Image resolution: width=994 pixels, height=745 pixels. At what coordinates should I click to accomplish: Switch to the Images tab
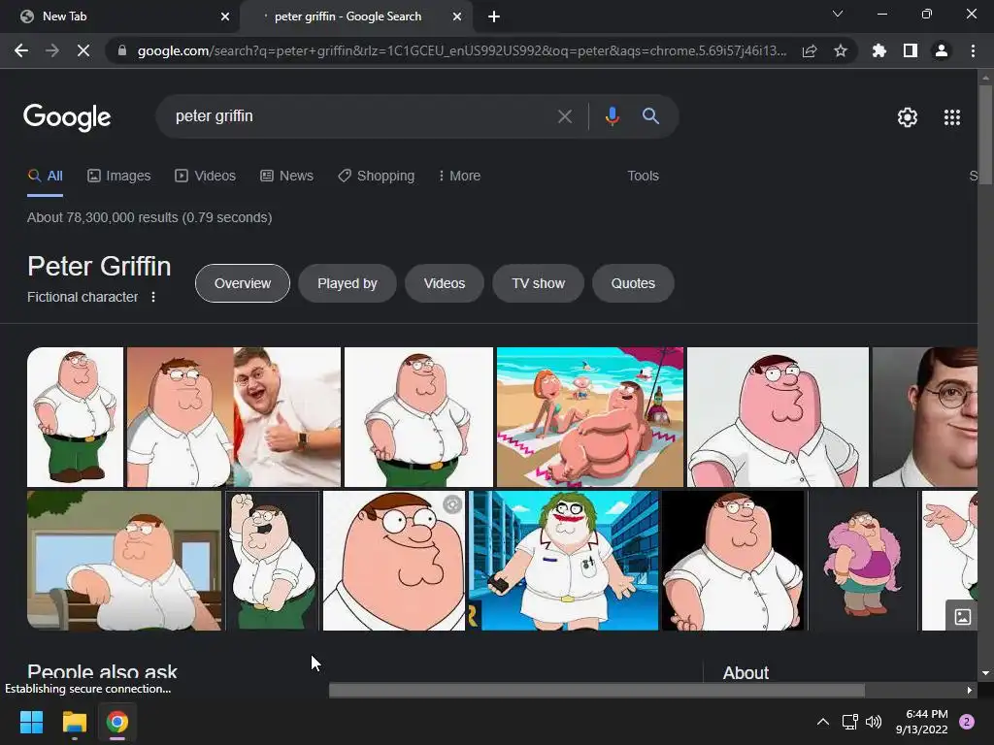(x=119, y=177)
